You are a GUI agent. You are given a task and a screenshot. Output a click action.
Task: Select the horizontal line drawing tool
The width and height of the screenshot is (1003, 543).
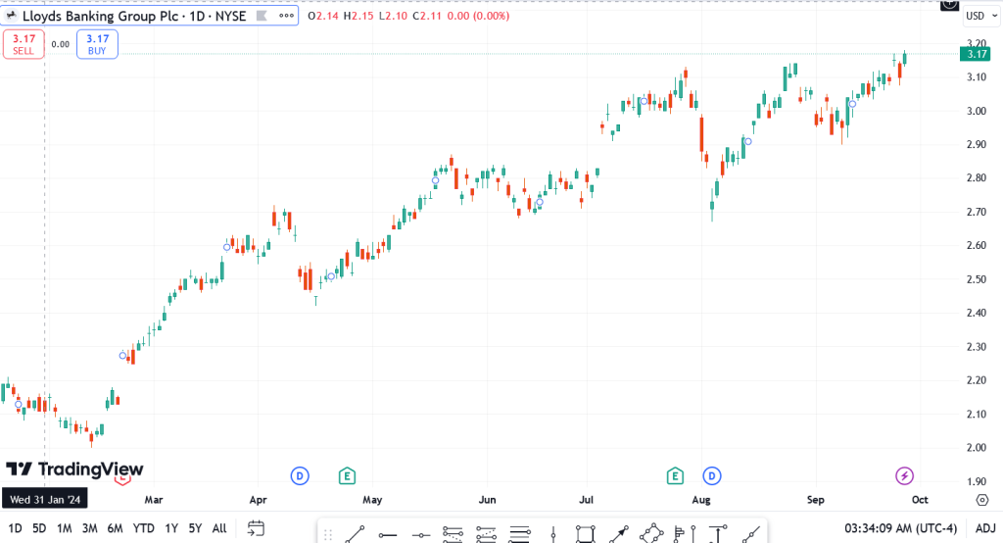pyautogui.click(x=420, y=535)
